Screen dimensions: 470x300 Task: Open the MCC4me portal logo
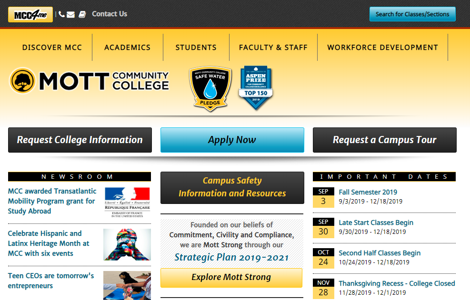coord(30,14)
